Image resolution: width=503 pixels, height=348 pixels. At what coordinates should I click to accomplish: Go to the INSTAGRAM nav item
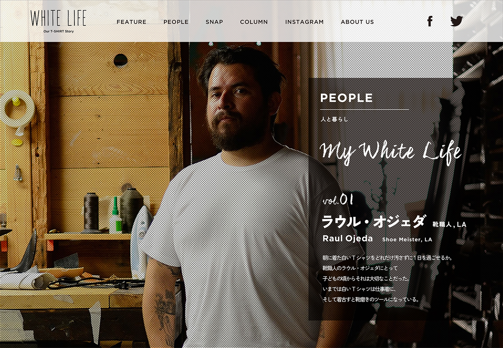click(x=304, y=22)
